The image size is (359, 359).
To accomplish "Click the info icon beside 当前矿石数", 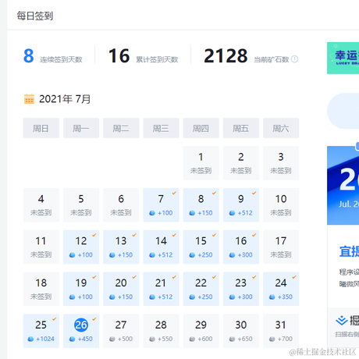I will (x=294, y=59).
